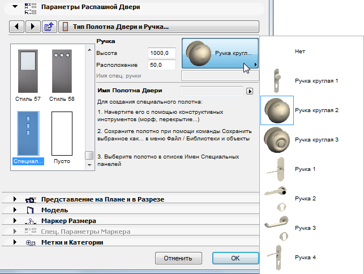
Task: Click the Модель panel icon
Action: click(x=30, y=210)
